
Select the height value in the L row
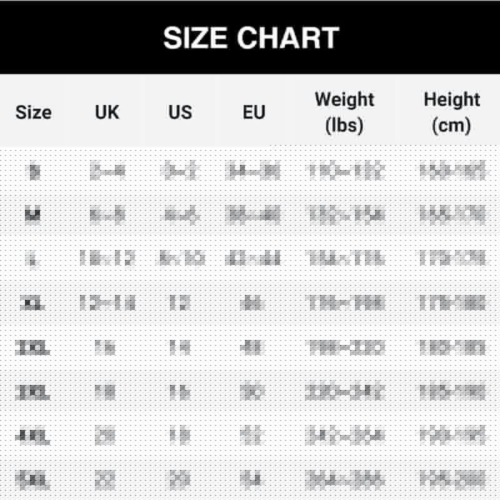(x=451, y=259)
